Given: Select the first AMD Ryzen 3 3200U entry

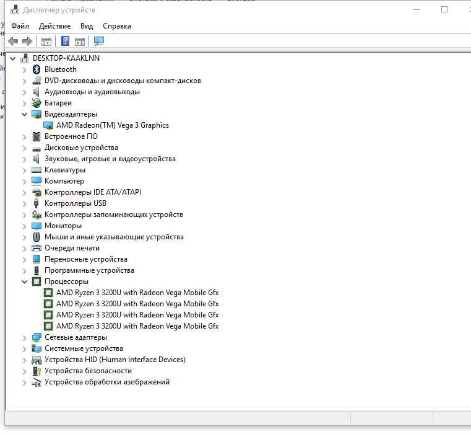Looking at the screenshot, I should pos(137,293).
